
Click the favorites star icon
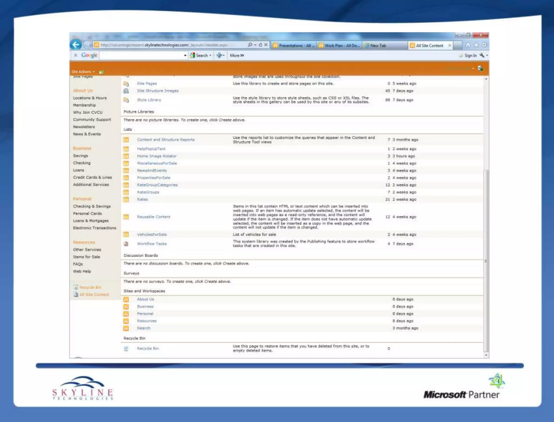476,45
